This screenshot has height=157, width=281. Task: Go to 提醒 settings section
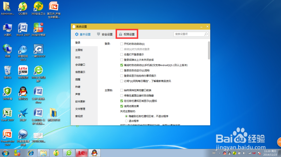tap(84, 80)
